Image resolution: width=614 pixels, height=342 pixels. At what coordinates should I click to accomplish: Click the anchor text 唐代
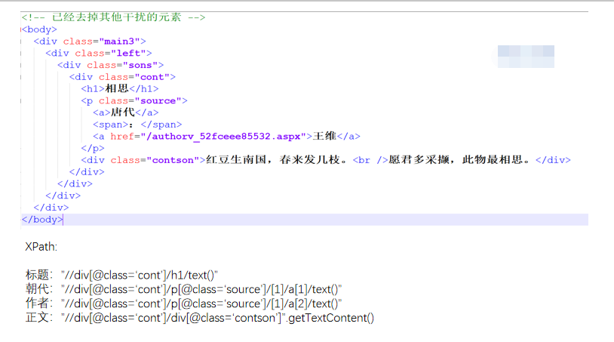tap(123, 112)
